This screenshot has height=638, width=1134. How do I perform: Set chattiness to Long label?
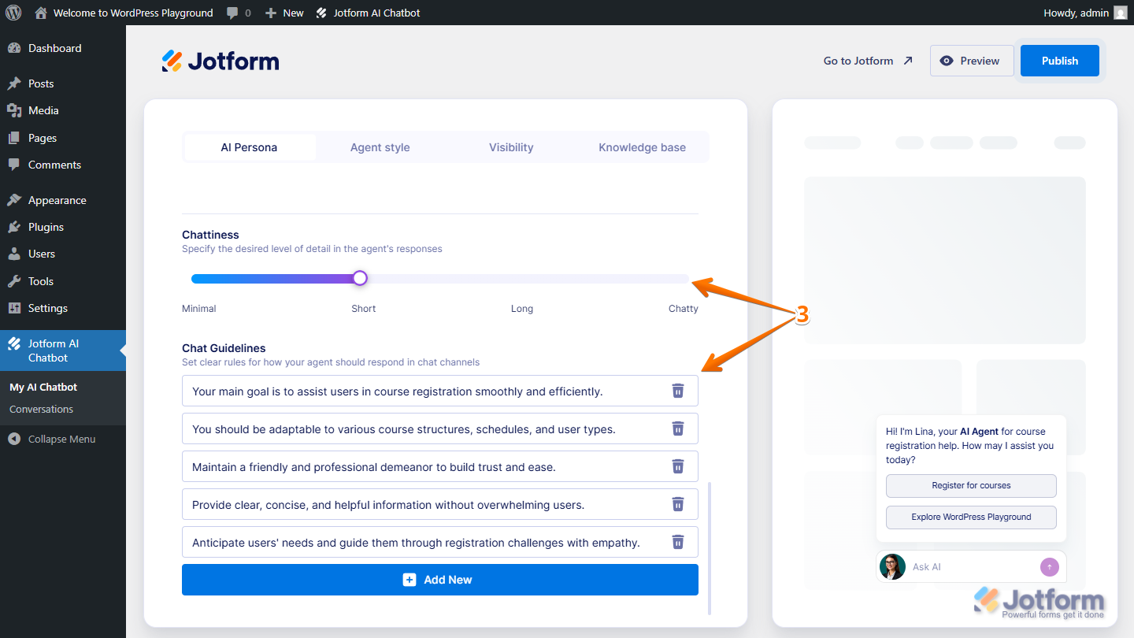522,309
